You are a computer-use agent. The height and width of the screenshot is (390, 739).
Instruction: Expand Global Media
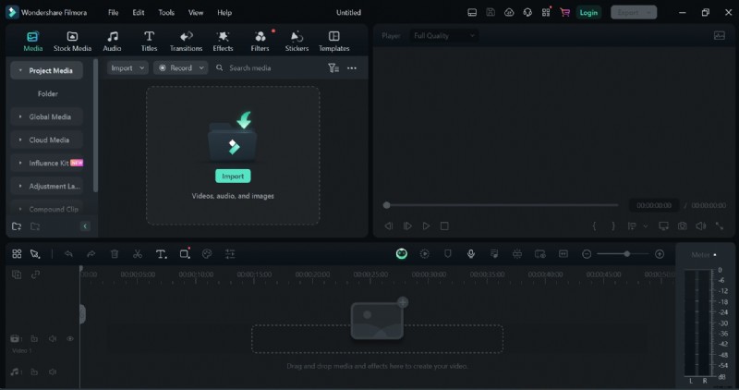tap(20, 116)
